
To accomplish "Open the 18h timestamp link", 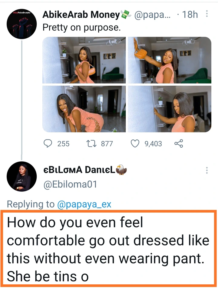I will pos(190,14).
